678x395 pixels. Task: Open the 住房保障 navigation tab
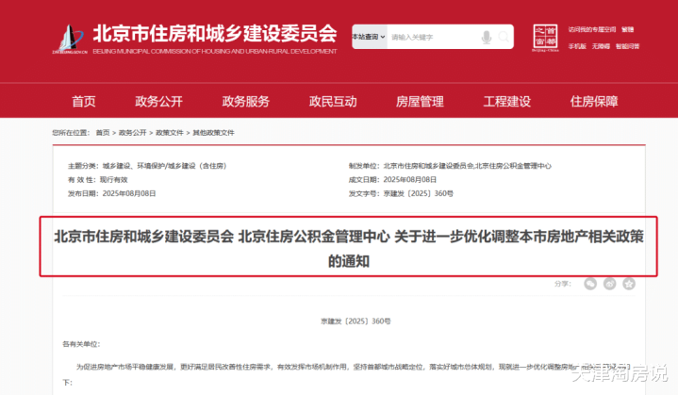(594, 101)
